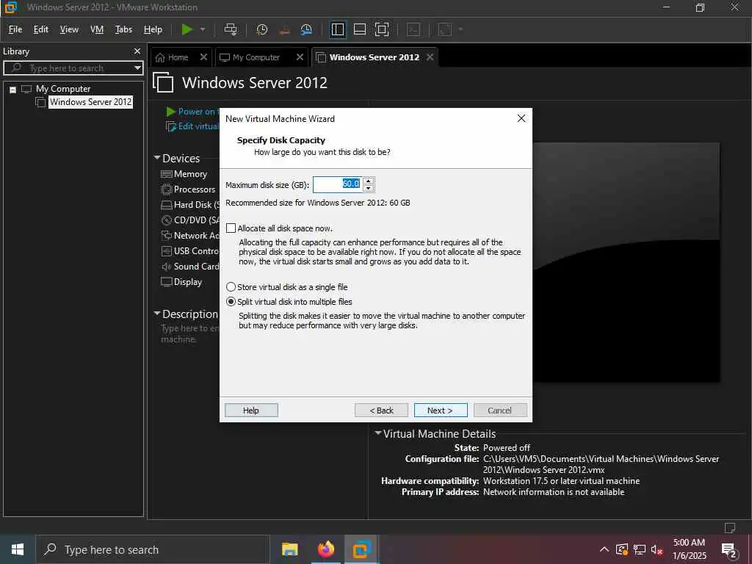Decrease disk size with down spinner arrow
The image size is (752, 564).
coord(369,188)
